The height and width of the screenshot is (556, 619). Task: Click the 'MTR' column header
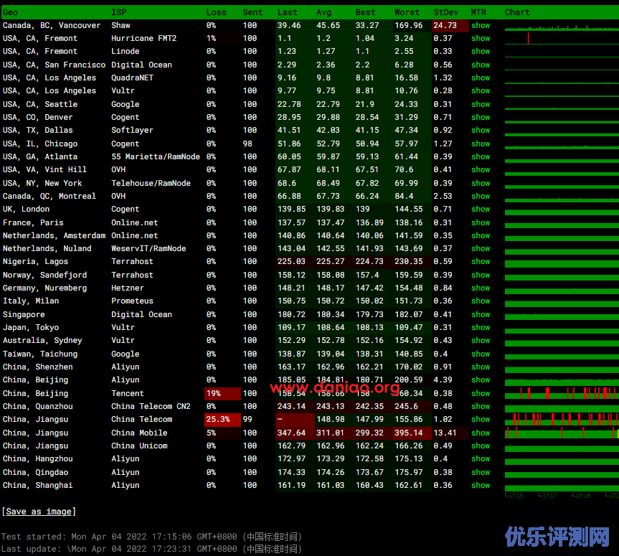pos(479,12)
